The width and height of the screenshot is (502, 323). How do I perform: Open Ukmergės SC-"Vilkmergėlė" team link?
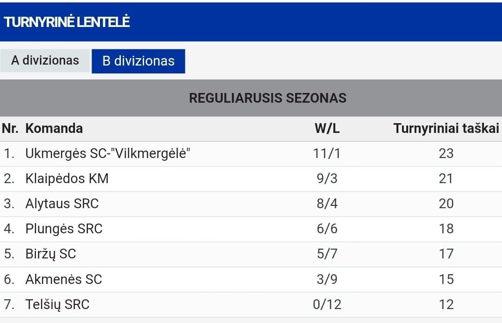[107, 154]
